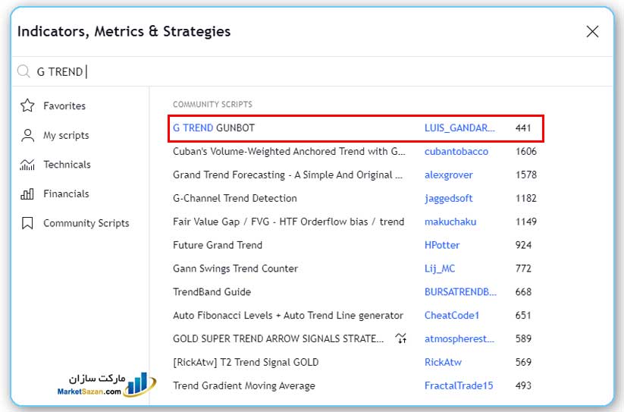Image resolution: width=624 pixels, height=412 pixels.
Task: Click the Favorites star icon
Action: (x=27, y=105)
